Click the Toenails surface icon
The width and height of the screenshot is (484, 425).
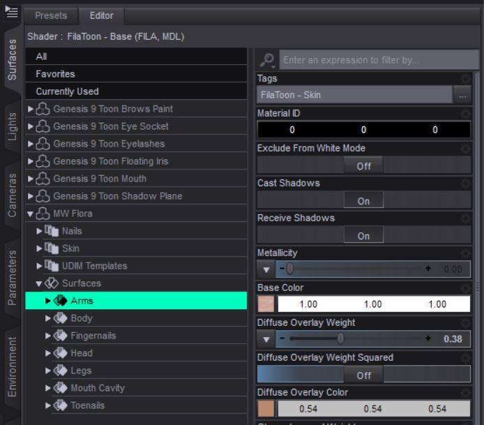point(60,405)
